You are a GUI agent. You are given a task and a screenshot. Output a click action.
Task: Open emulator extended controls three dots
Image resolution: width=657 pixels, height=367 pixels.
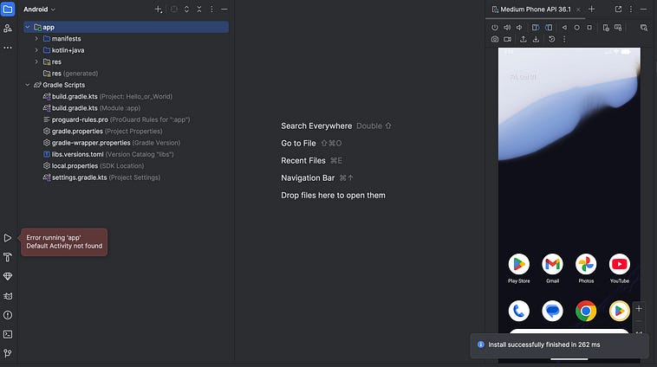coord(564,39)
